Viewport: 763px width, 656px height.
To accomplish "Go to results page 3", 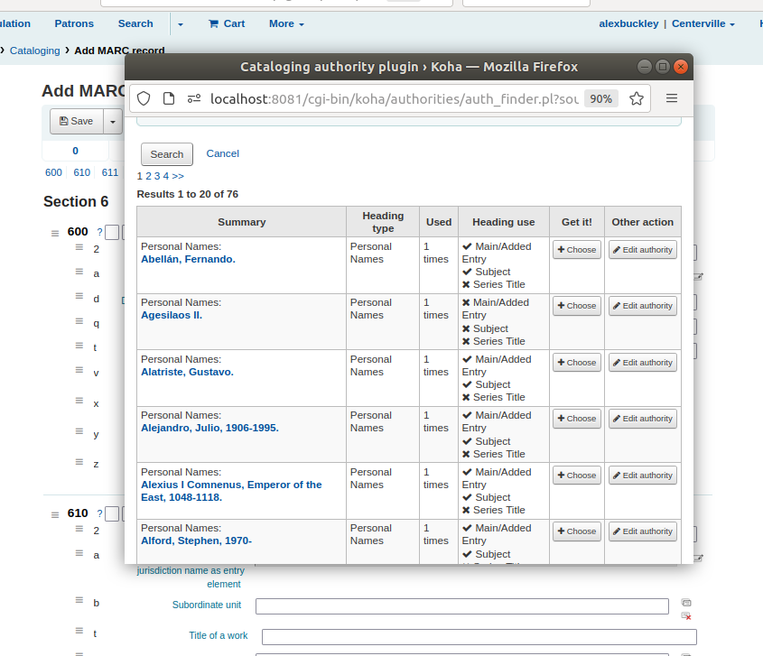I will (157, 176).
